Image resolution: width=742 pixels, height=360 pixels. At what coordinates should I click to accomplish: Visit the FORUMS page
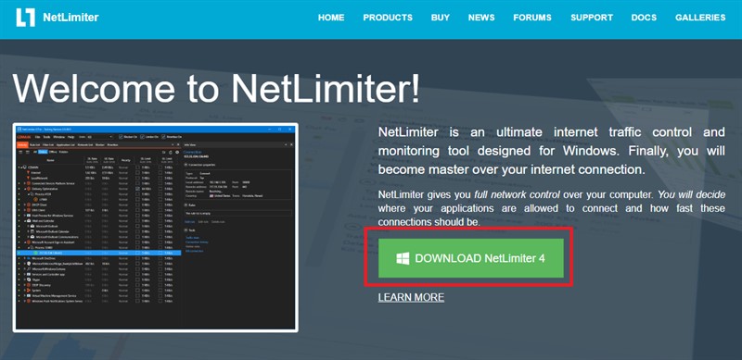[x=532, y=18]
